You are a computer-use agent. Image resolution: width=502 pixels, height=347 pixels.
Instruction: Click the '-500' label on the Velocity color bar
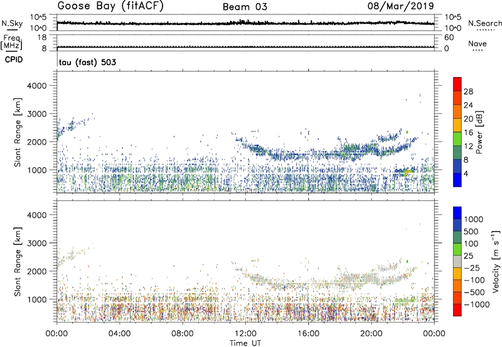point(474,293)
